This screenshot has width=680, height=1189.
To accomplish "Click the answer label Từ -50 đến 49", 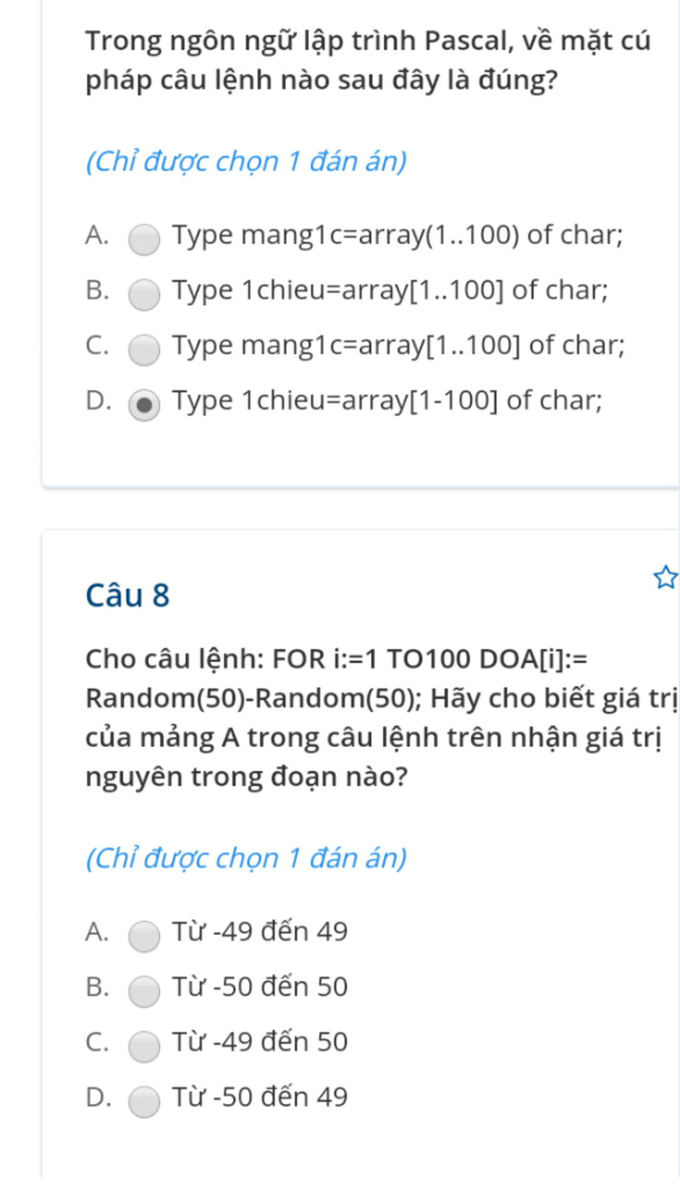I will 260,1097.
